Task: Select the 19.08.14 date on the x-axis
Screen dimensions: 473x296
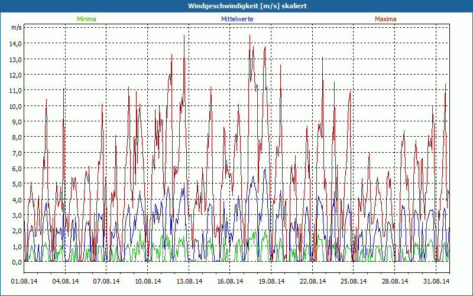Action: (x=271, y=281)
